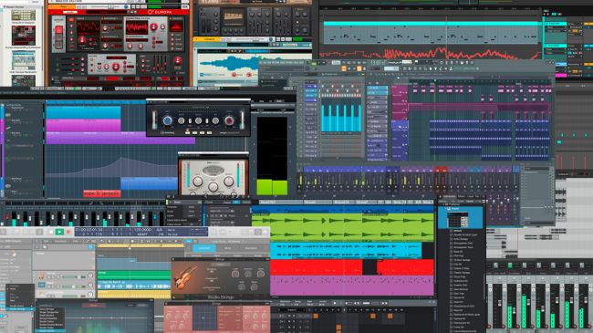The width and height of the screenshot is (593, 333).
Task: Click the violin image in Studio Strings
Action: pos(184,277)
